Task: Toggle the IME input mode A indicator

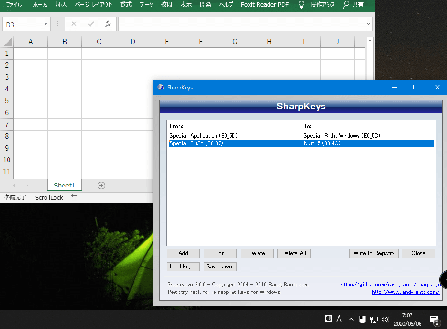Action: tap(339, 320)
